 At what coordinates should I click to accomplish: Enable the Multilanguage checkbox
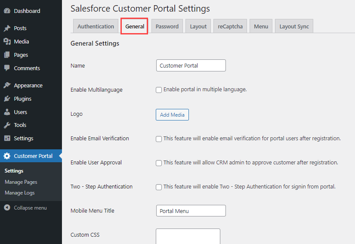pyautogui.click(x=159, y=90)
